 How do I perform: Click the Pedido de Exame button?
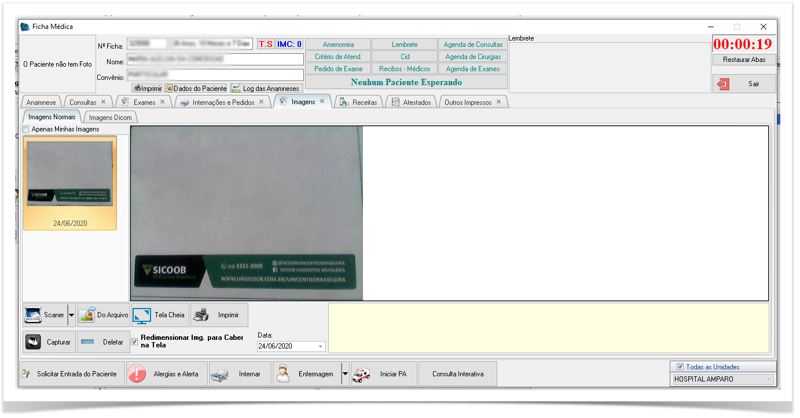(338, 69)
